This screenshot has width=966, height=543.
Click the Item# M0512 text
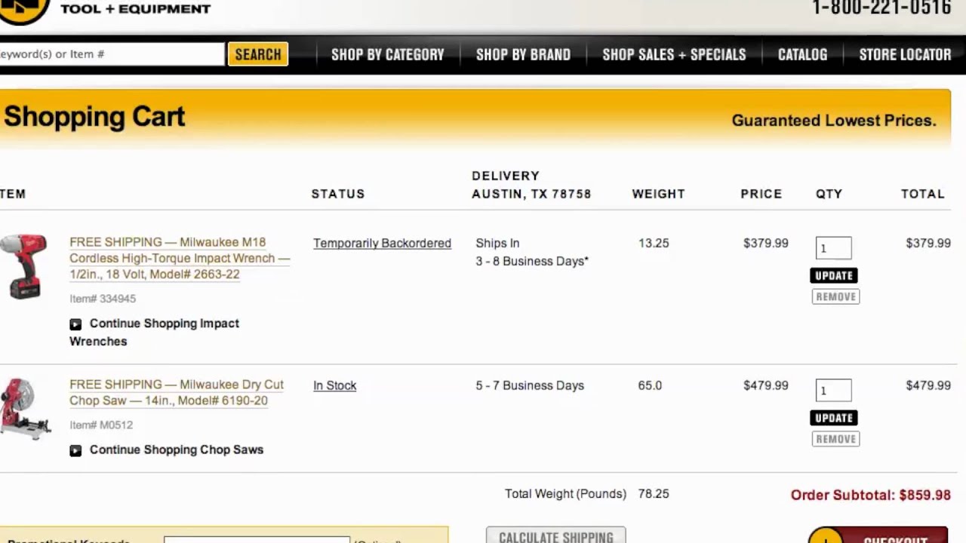click(101, 425)
